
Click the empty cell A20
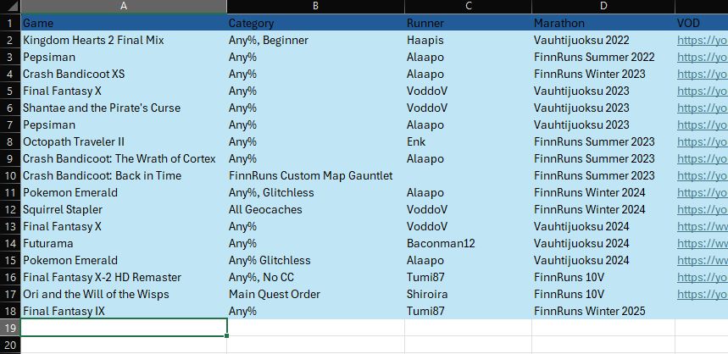pyautogui.click(x=124, y=345)
